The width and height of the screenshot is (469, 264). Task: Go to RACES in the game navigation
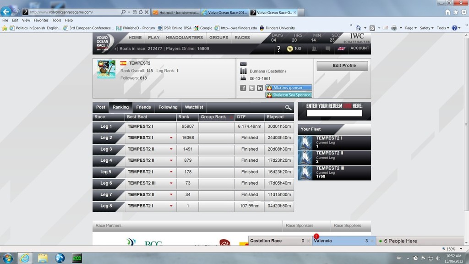(x=242, y=38)
